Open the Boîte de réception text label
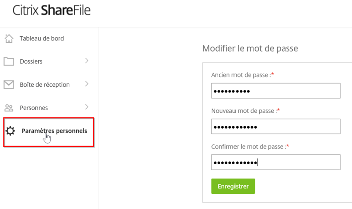The height and width of the screenshot is (209, 352). click(44, 84)
